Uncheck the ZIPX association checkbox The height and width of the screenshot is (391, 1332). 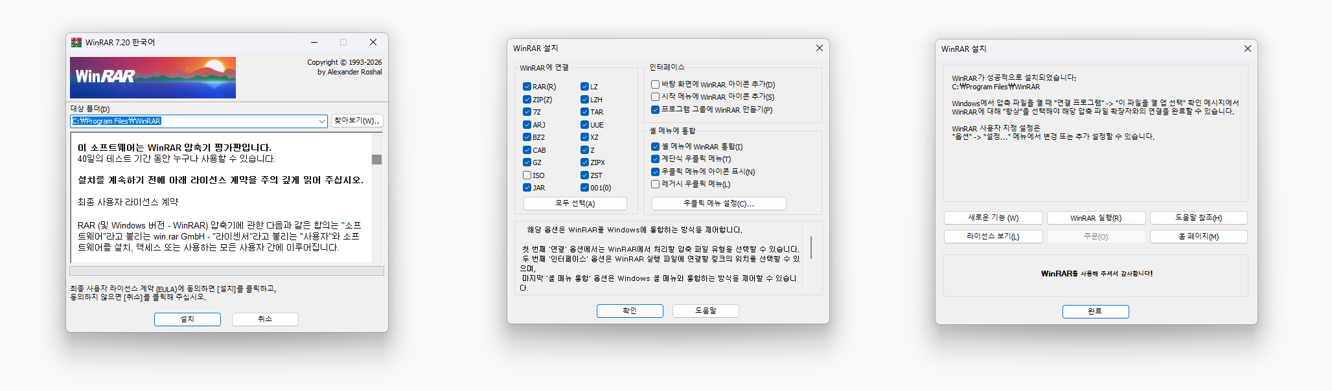584,162
